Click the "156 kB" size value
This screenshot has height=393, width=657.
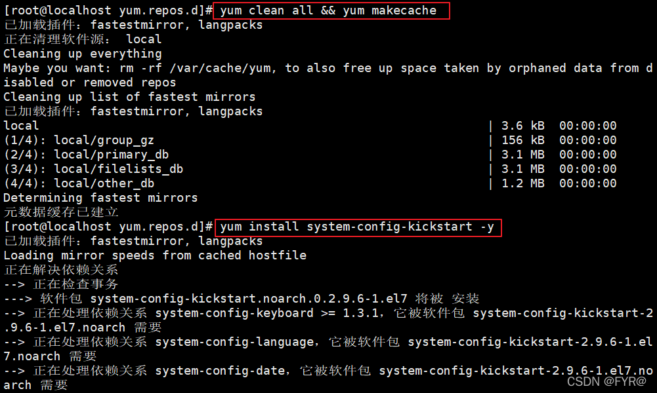[522, 140]
